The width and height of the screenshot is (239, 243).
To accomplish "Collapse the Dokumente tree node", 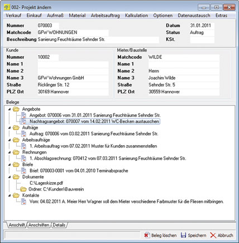I will (x=9, y=177).
